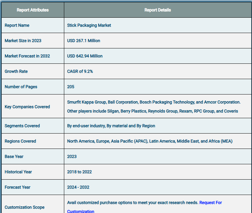Click the Stick Packaging Market value
252x213 pixels.
click(x=89, y=25)
